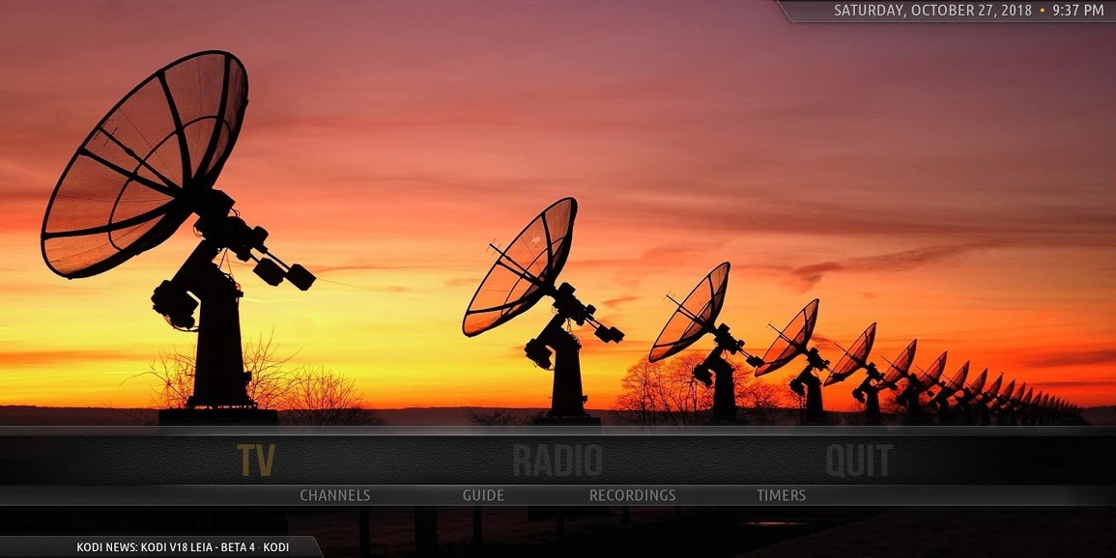Click the 9:37 PM clock

(x=1078, y=11)
